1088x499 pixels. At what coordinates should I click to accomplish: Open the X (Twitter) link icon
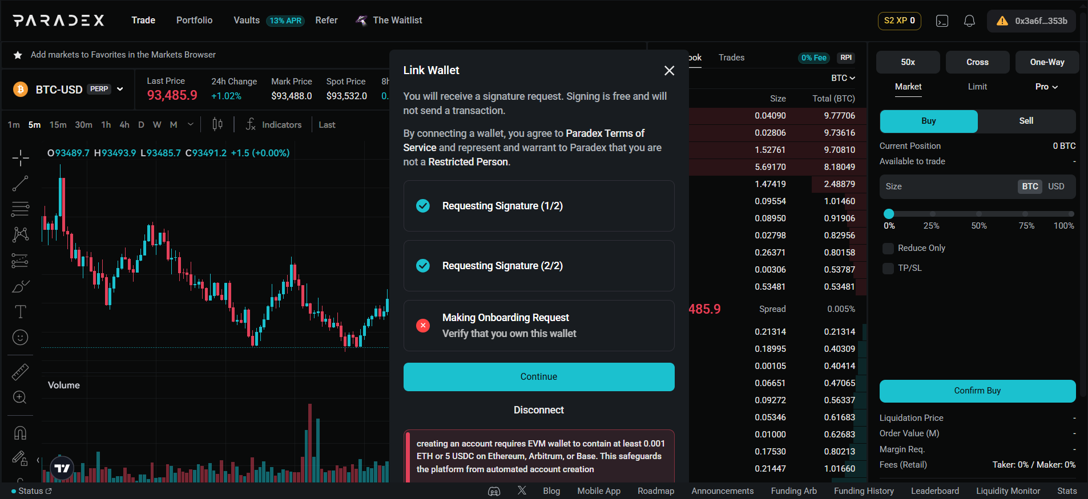coord(522,490)
